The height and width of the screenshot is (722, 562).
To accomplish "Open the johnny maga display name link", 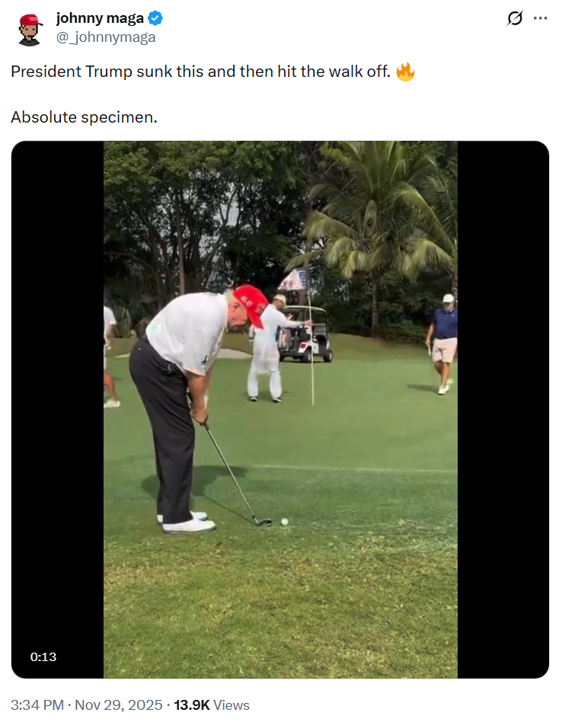I will (x=100, y=18).
